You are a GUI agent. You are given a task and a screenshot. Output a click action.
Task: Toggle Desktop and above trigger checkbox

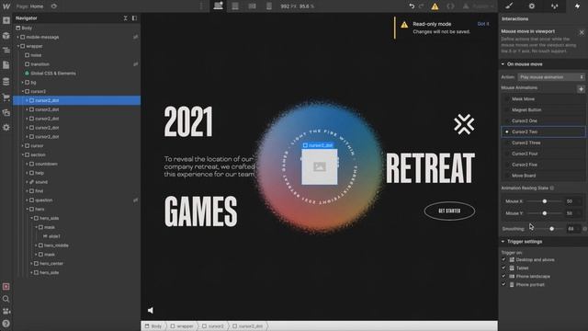[x=503, y=259]
